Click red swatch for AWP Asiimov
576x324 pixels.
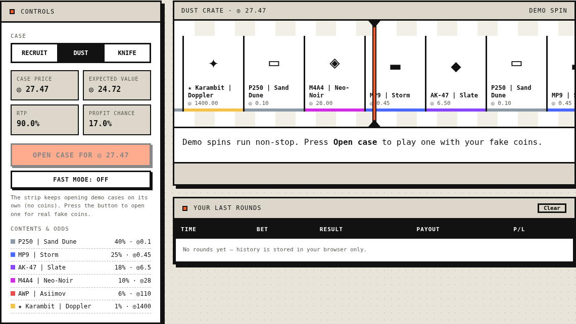pos(13,294)
